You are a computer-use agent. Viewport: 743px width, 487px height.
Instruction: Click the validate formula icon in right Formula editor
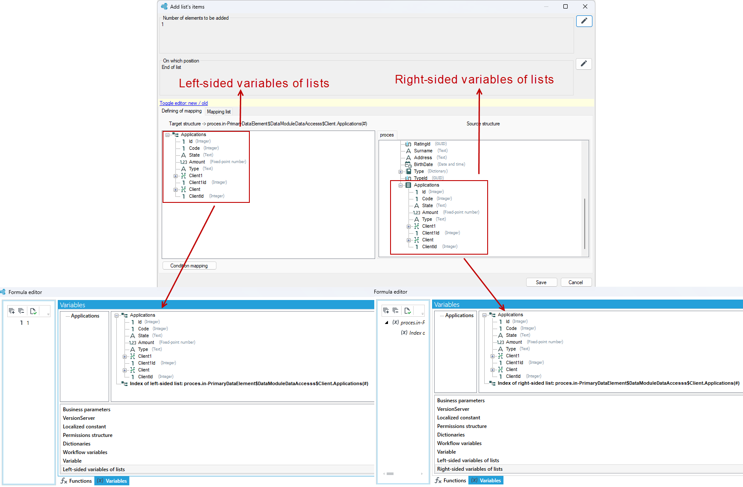[408, 311]
